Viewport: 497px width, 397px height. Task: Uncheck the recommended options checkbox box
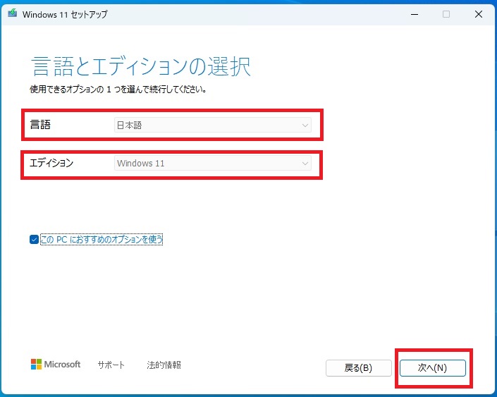[x=34, y=240]
